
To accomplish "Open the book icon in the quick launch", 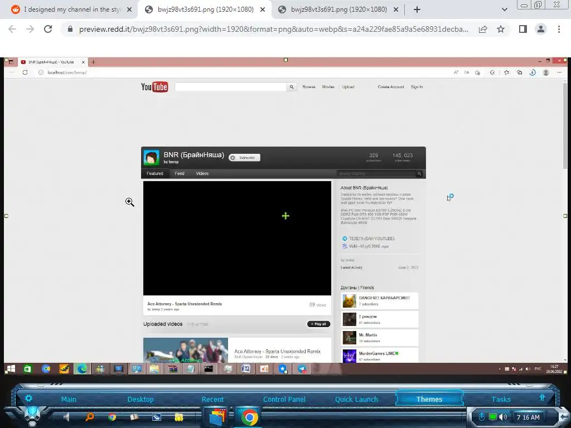I will (x=134, y=417).
